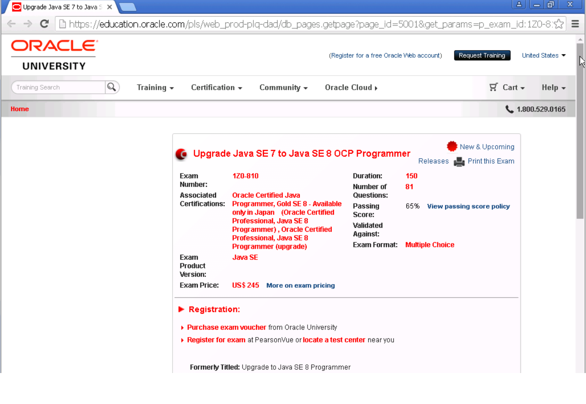Open the Certification dropdown menu
Image resolution: width=586 pixels, height=404 pixels.
[x=216, y=87]
